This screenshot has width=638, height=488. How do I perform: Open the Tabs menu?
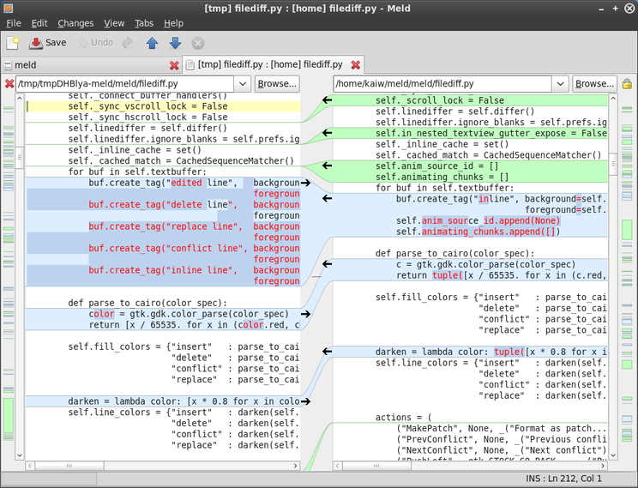(144, 23)
